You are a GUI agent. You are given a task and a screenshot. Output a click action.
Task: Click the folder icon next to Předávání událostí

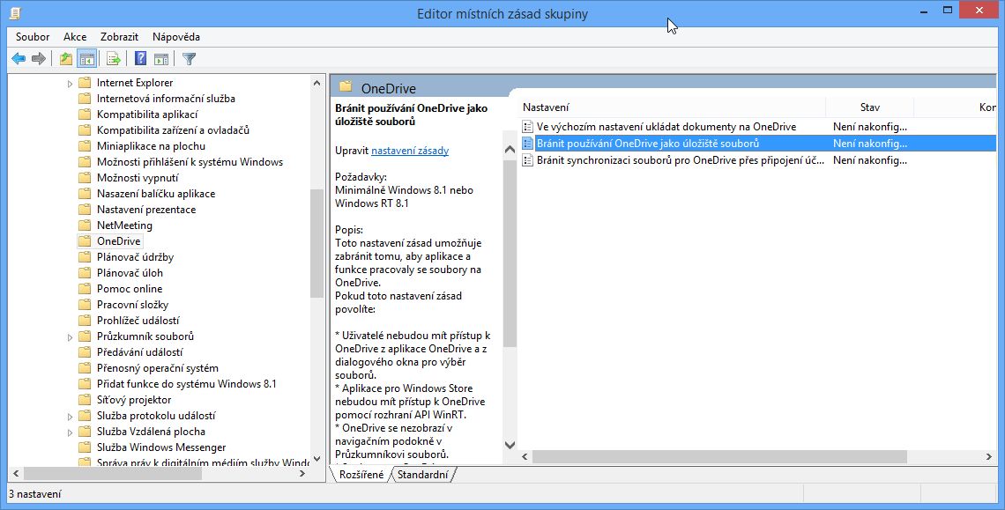pyautogui.click(x=85, y=352)
